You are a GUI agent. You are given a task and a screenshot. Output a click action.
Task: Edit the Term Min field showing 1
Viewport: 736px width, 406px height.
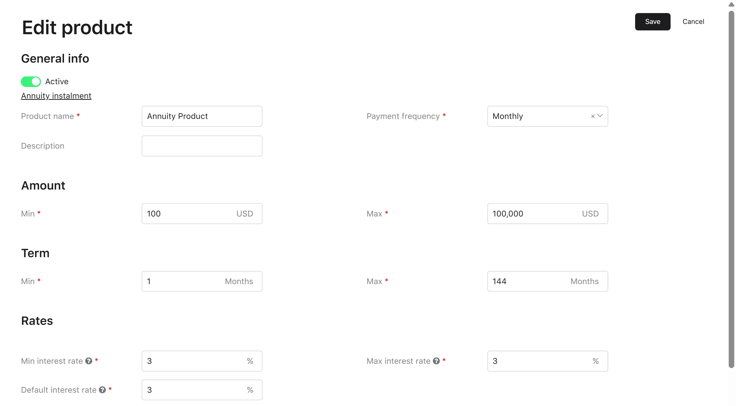[x=202, y=281]
